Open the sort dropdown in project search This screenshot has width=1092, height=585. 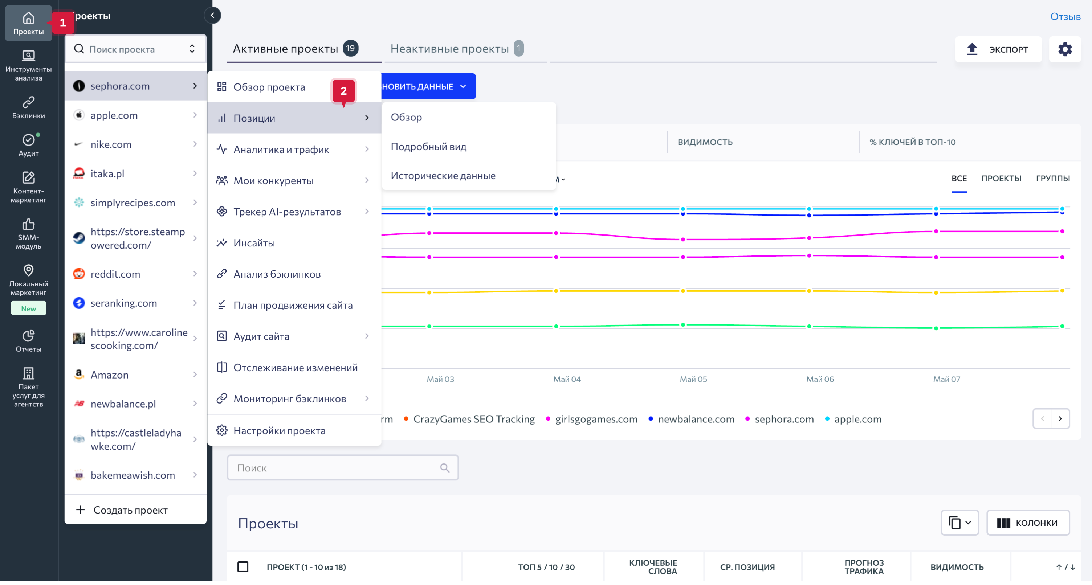click(192, 49)
